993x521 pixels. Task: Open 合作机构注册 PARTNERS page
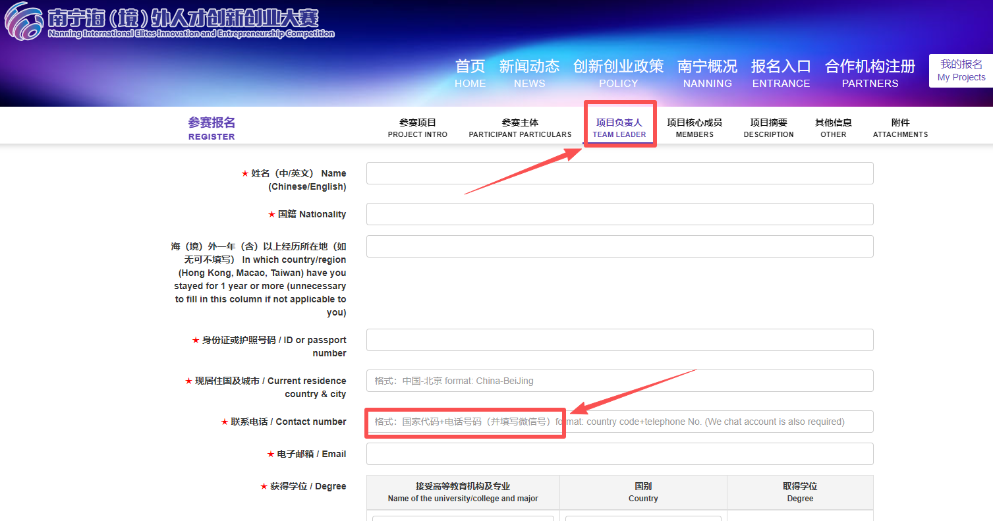coord(870,74)
